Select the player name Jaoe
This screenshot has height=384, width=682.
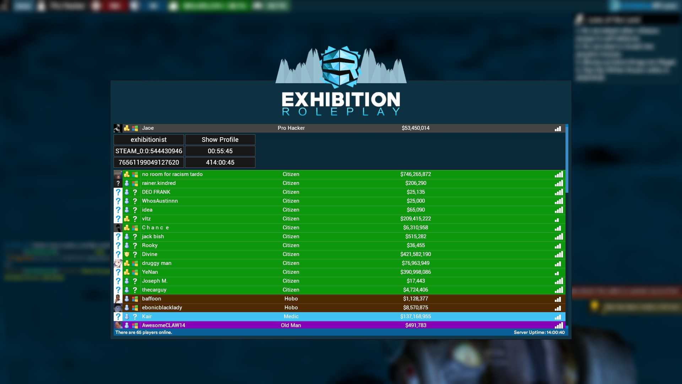click(x=148, y=128)
